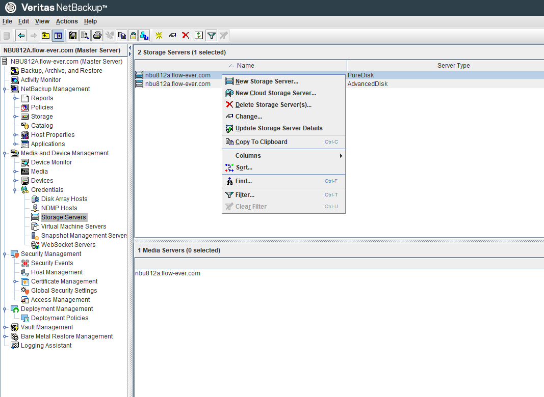544x397 pixels.
Task: Select WebSocket Servers in the tree
Action: (68, 245)
